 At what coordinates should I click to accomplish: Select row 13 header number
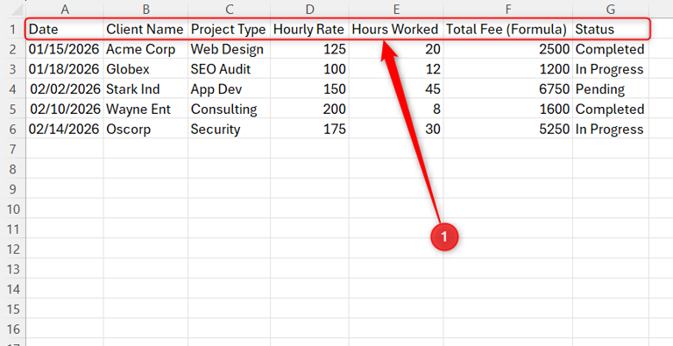click(13, 269)
